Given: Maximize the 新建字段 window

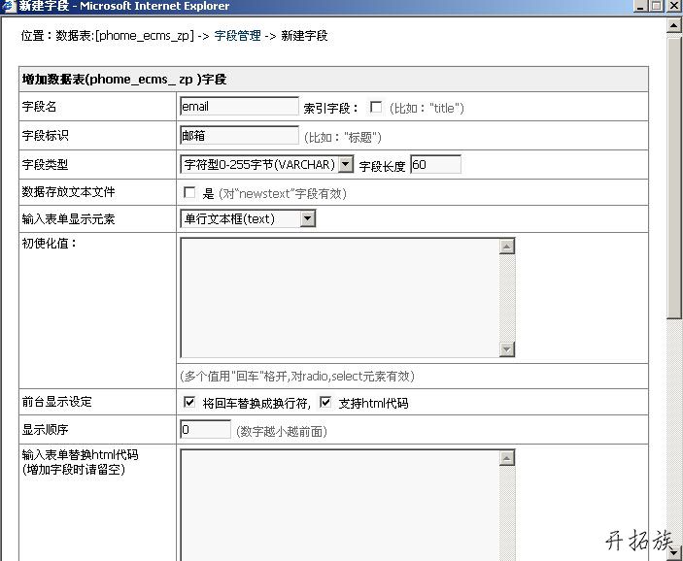Looking at the screenshot, I should (x=656, y=6).
